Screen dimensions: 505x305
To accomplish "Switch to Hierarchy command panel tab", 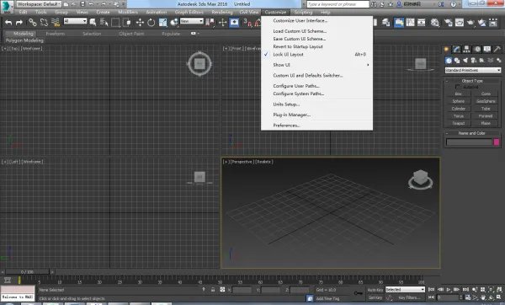I will click(466, 50).
